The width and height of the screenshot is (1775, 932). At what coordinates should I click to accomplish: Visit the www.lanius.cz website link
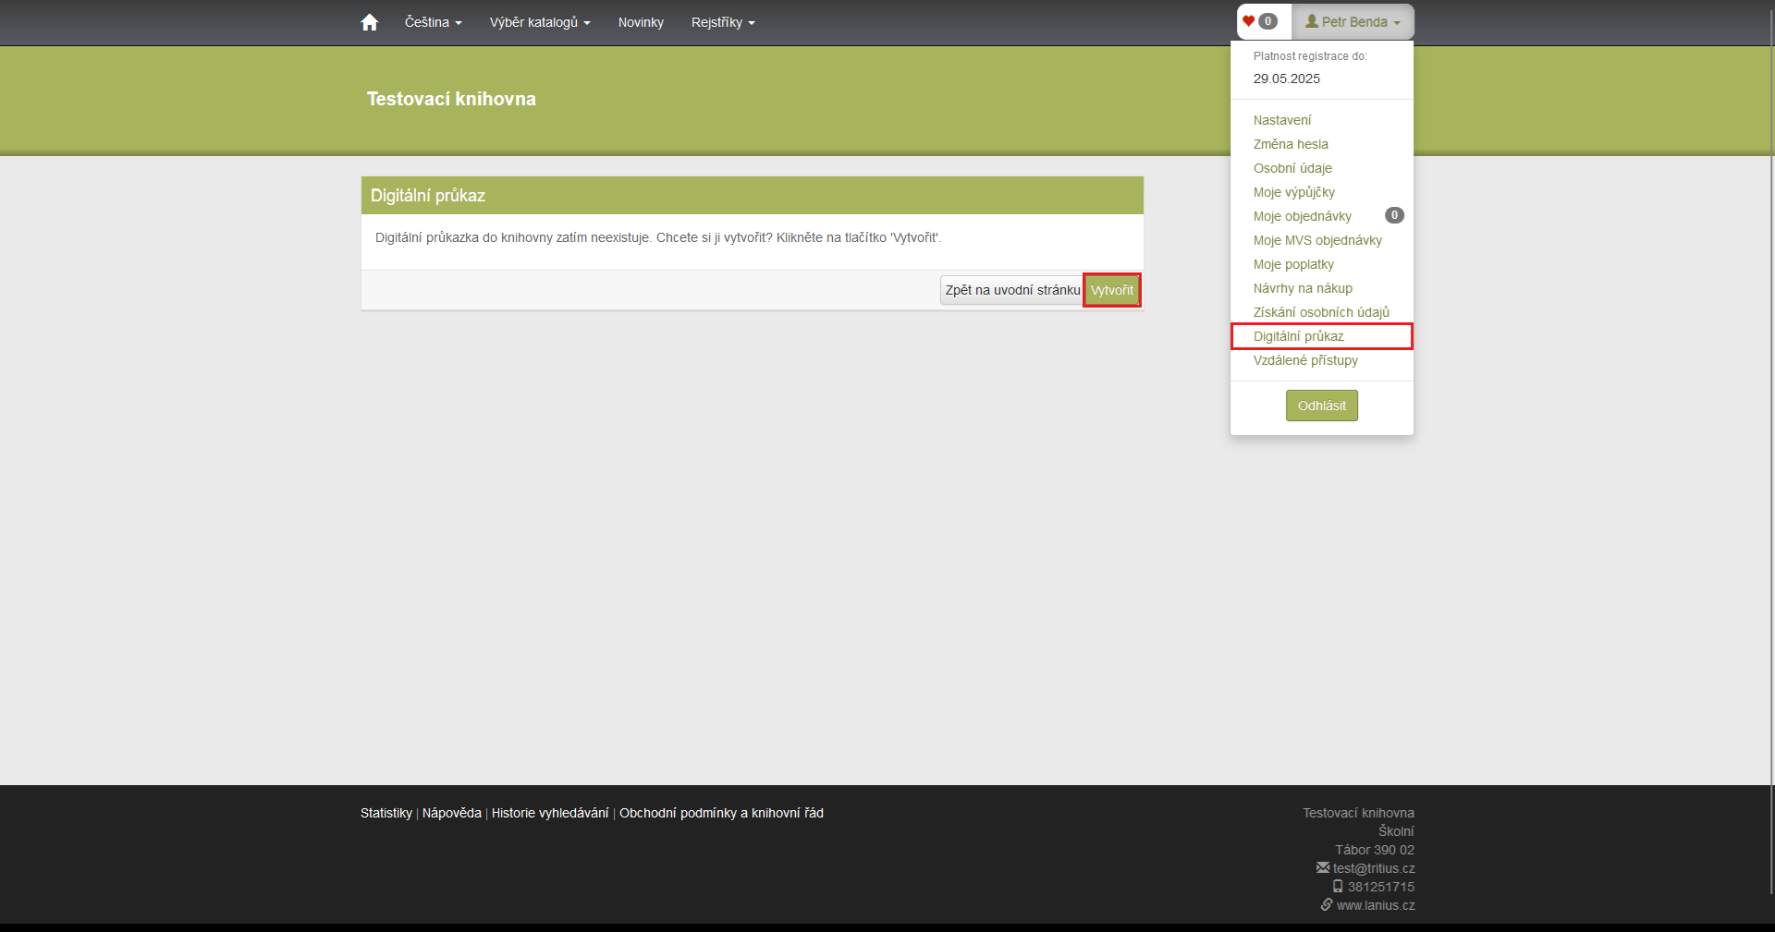pos(1375,905)
